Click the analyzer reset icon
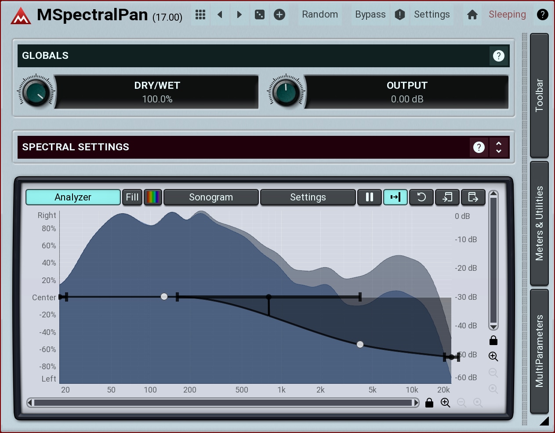This screenshot has height=433, width=555. coord(421,197)
